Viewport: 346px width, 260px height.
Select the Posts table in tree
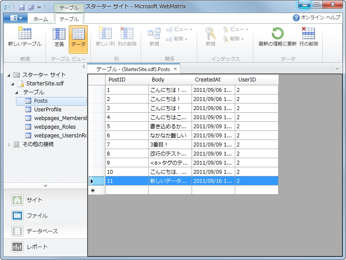coord(51,101)
